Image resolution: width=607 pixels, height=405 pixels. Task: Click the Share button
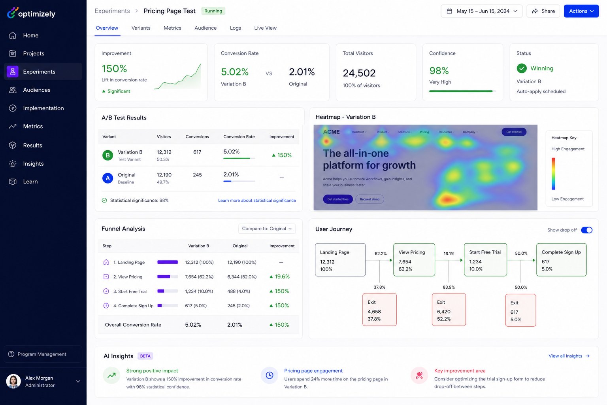click(x=543, y=11)
